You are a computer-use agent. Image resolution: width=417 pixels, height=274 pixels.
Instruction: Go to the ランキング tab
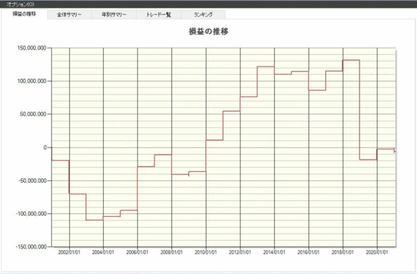point(203,15)
